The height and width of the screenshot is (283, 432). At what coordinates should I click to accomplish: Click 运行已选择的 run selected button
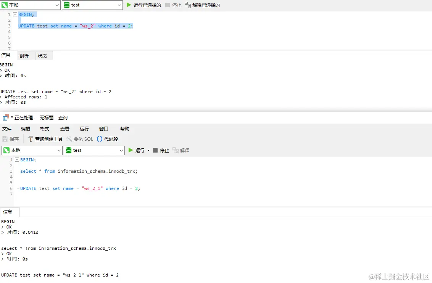[x=144, y=5]
